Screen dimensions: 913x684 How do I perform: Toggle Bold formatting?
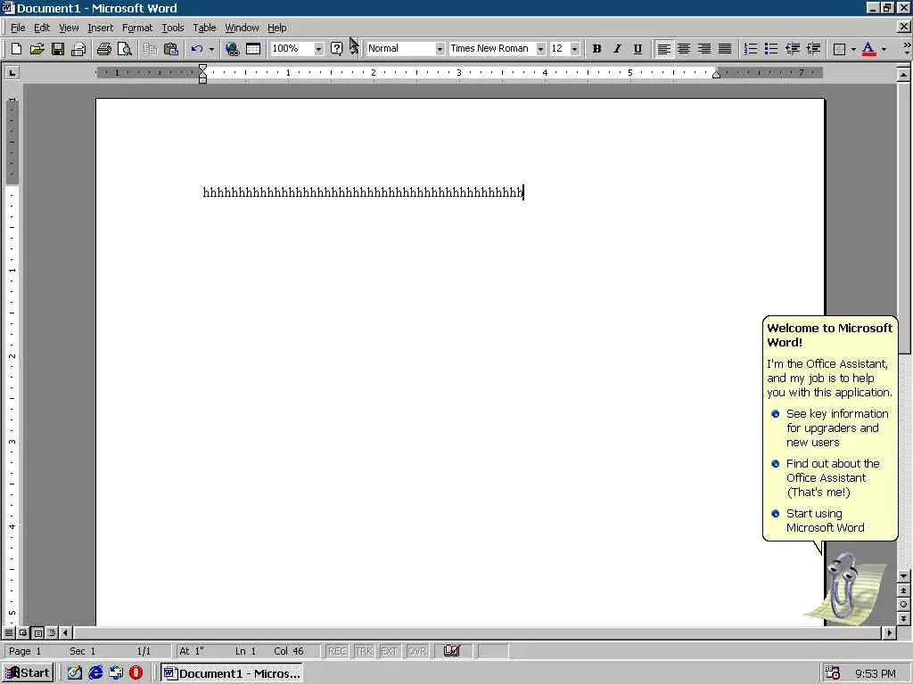point(596,49)
